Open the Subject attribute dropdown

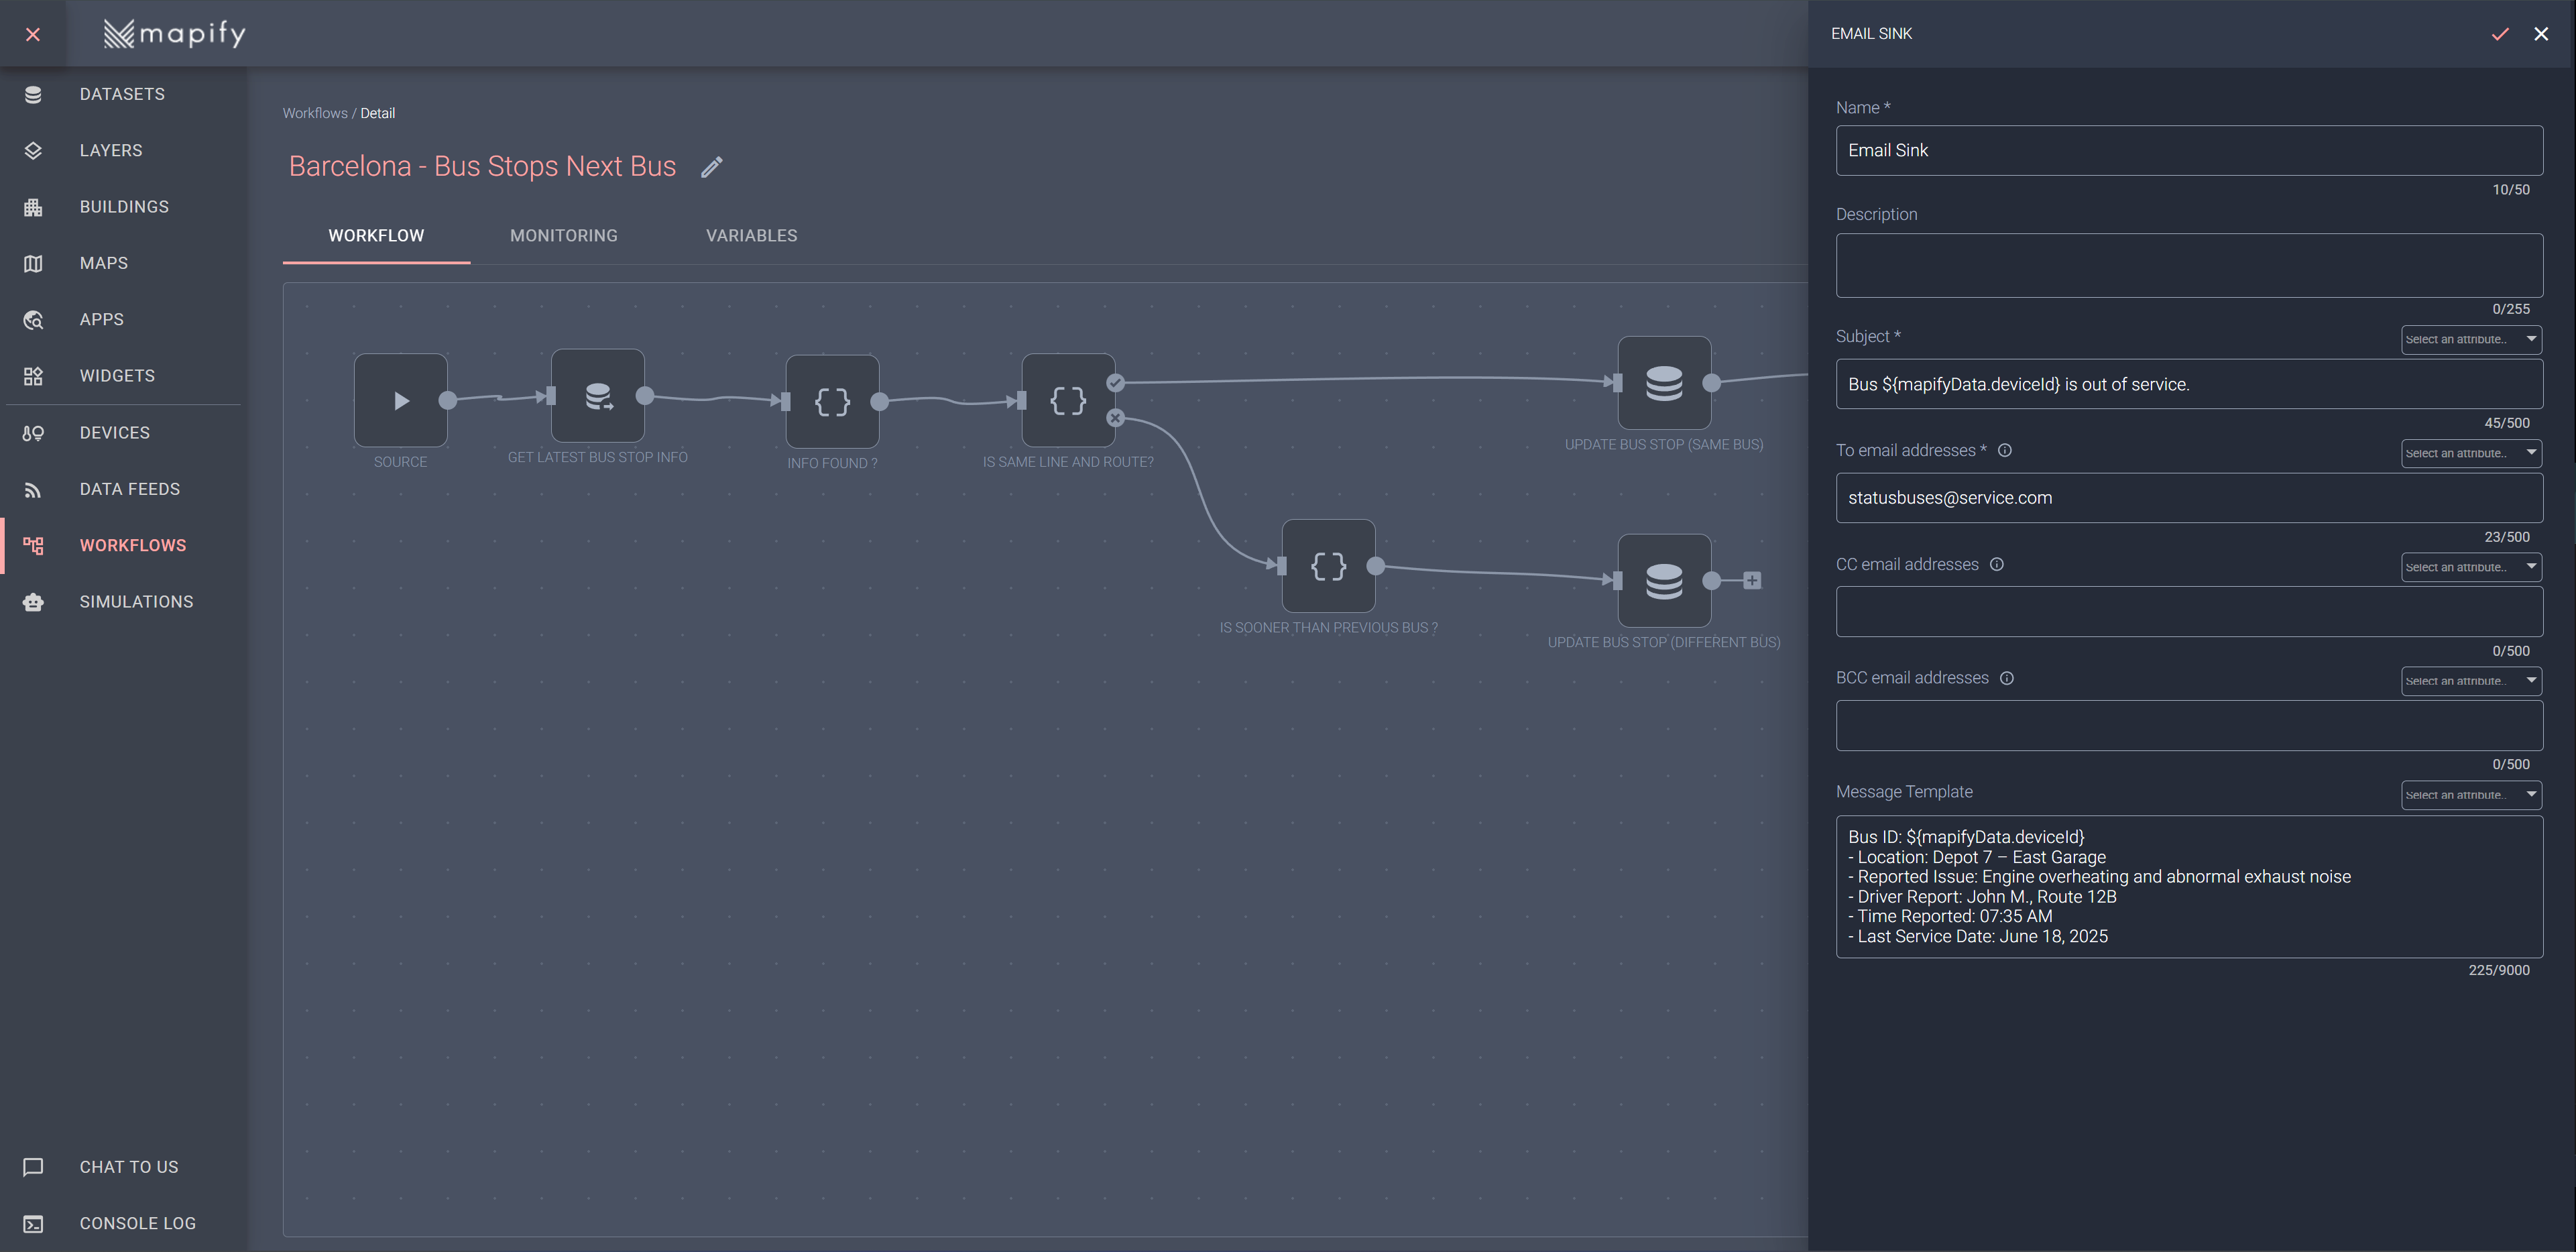point(2470,339)
